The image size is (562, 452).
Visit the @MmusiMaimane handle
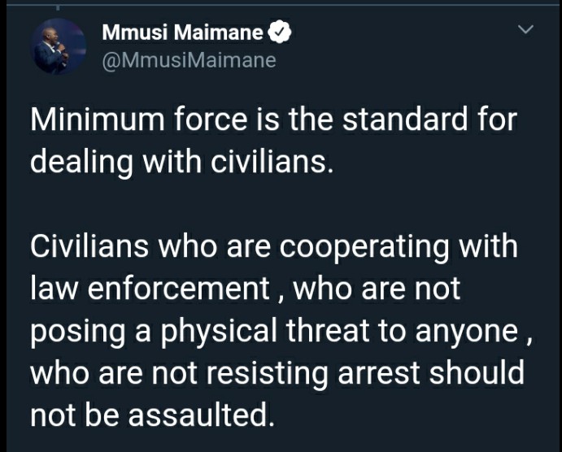tap(190, 60)
